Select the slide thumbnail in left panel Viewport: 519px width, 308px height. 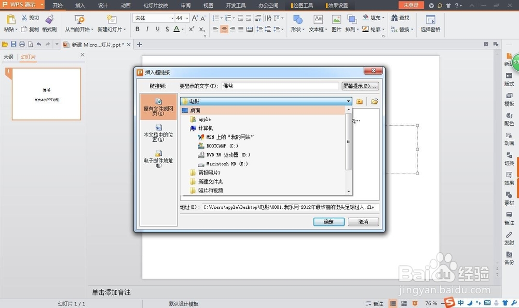coord(46,93)
